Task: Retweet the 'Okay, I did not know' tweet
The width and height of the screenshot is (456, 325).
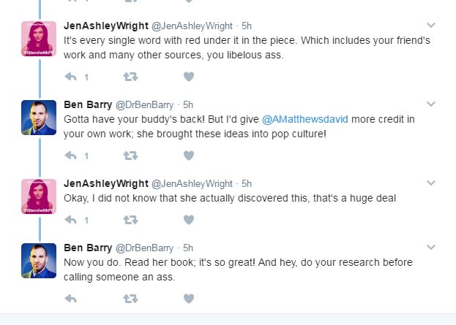Action: pyautogui.click(x=130, y=219)
